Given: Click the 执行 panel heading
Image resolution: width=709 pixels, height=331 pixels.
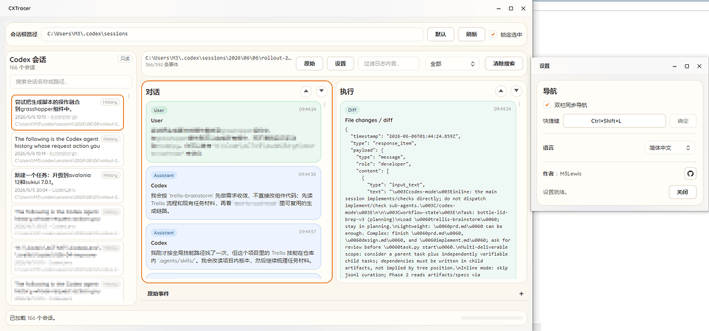Looking at the screenshot, I should point(348,92).
